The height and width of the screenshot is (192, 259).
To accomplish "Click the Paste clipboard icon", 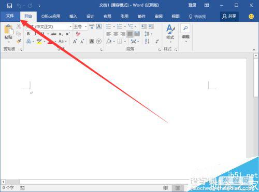I will pos(9,30).
